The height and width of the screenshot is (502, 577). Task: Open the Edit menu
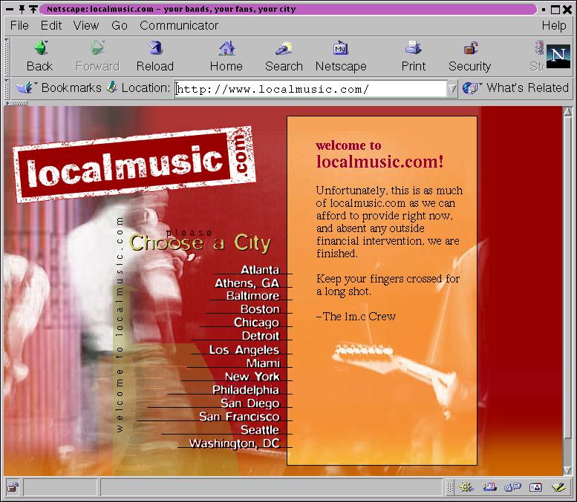50,25
